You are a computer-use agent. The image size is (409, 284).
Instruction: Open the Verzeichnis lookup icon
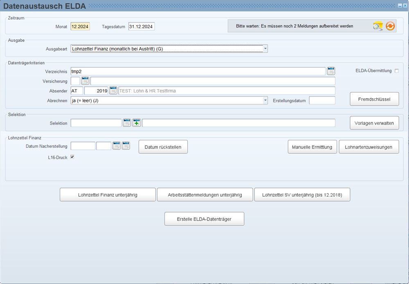331,71
